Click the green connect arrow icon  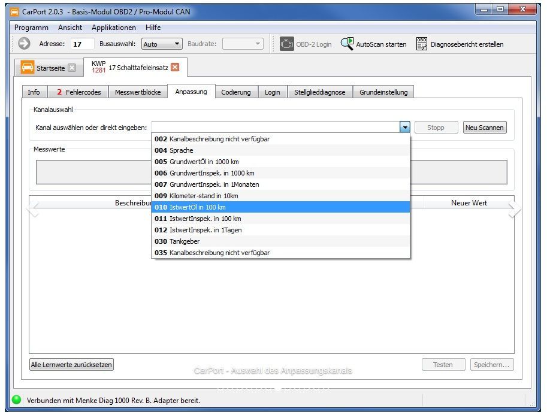point(24,43)
